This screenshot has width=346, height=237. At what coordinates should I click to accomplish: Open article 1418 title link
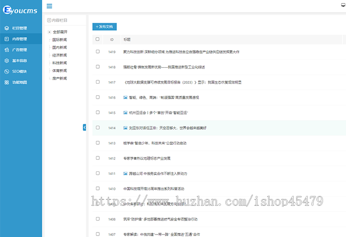click(164, 67)
